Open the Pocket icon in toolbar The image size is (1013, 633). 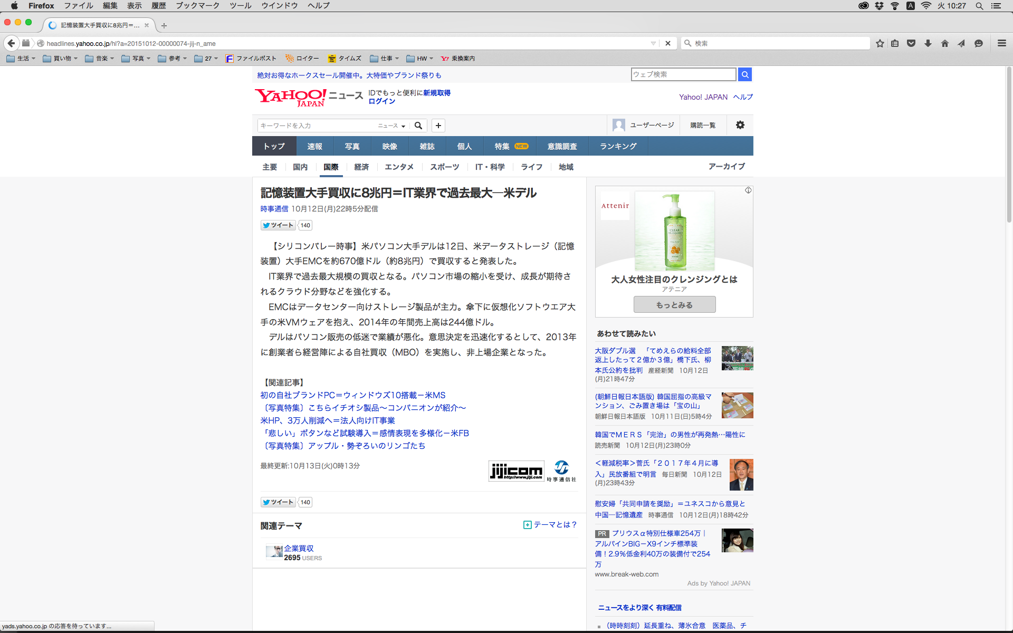click(911, 43)
